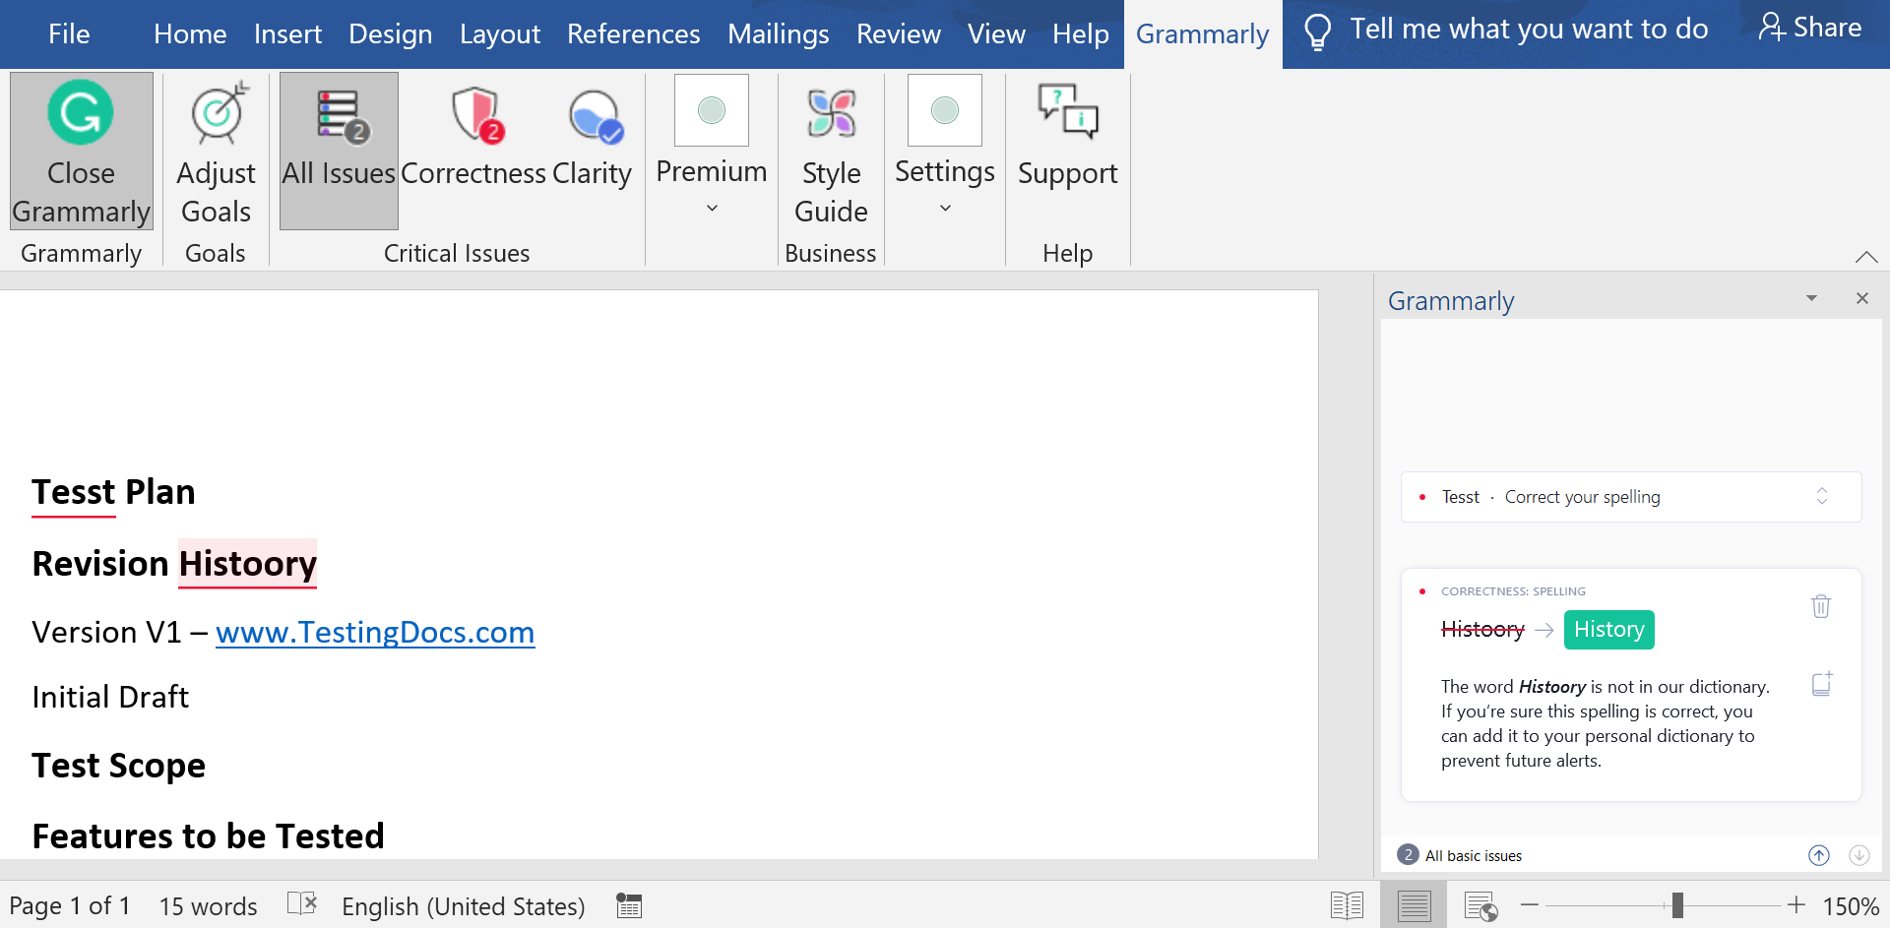Click the zoom slider handle
1890x928 pixels.
tap(1677, 905)
